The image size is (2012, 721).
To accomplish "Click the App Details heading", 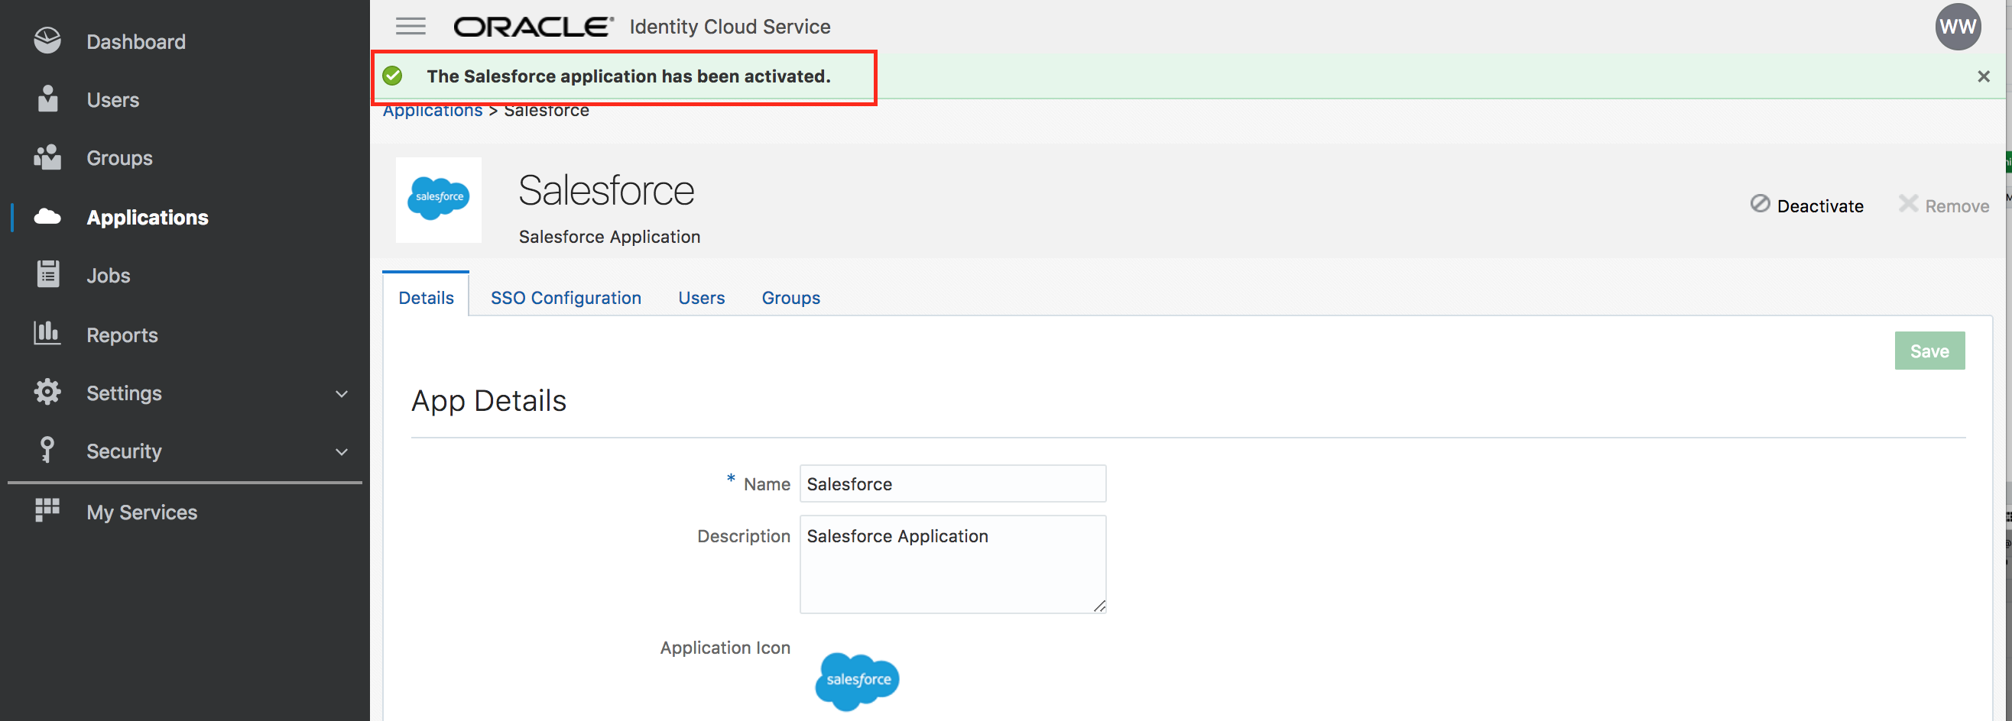I will [x=488, y=400].
